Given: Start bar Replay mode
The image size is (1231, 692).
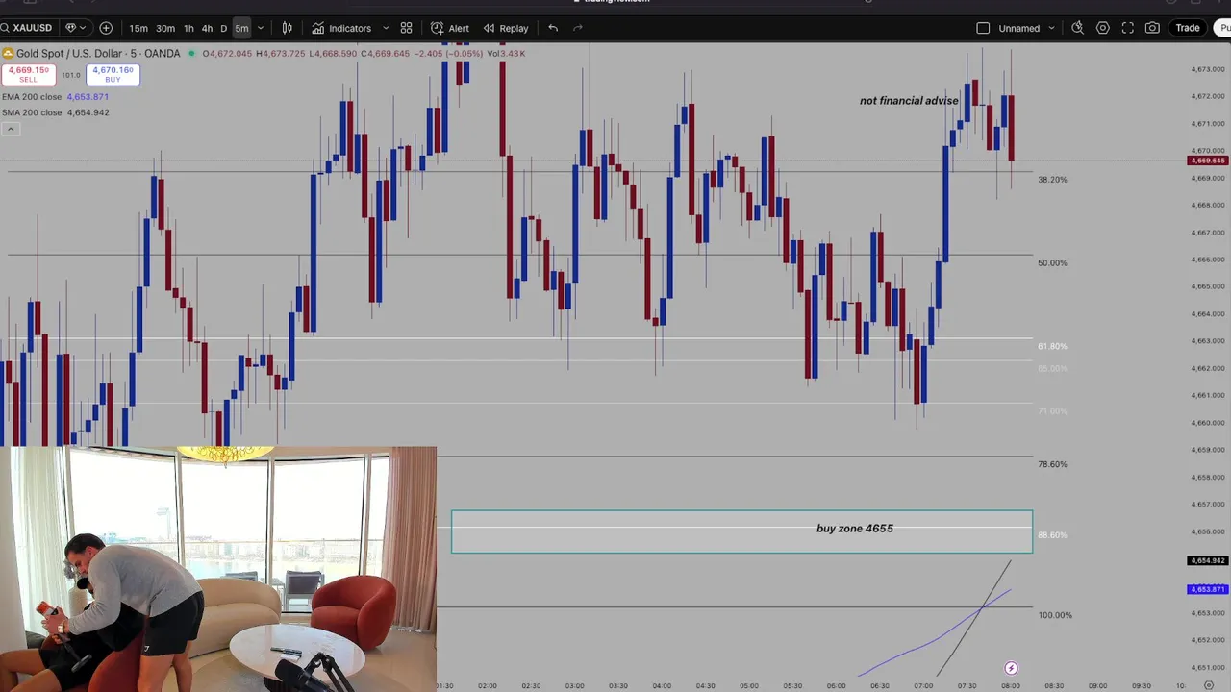Looking at the screenshot, I should 505,28.
